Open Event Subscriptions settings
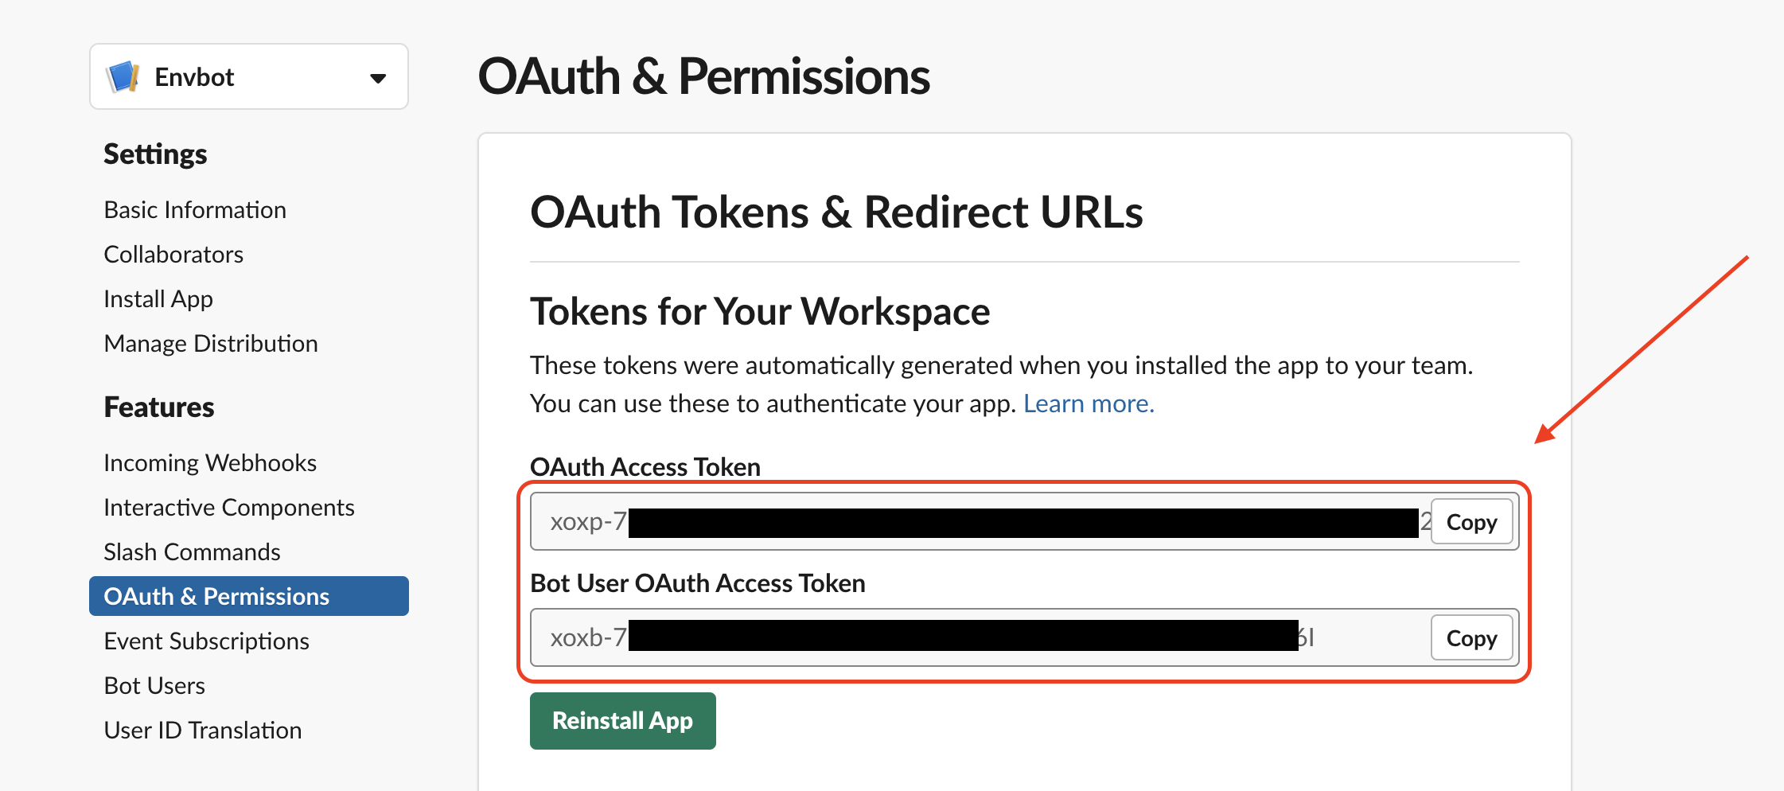This screenshot has width=1784, height=791. click(x=206, y=641)
